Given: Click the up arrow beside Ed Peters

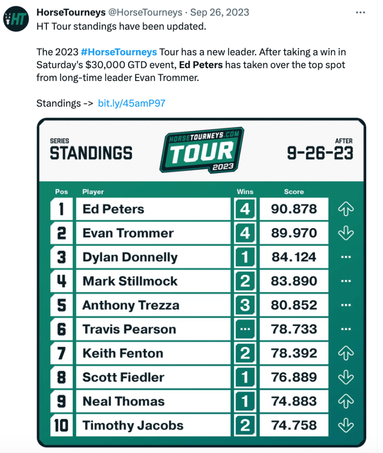Looking at the screenshot, I should click(346, 209).
